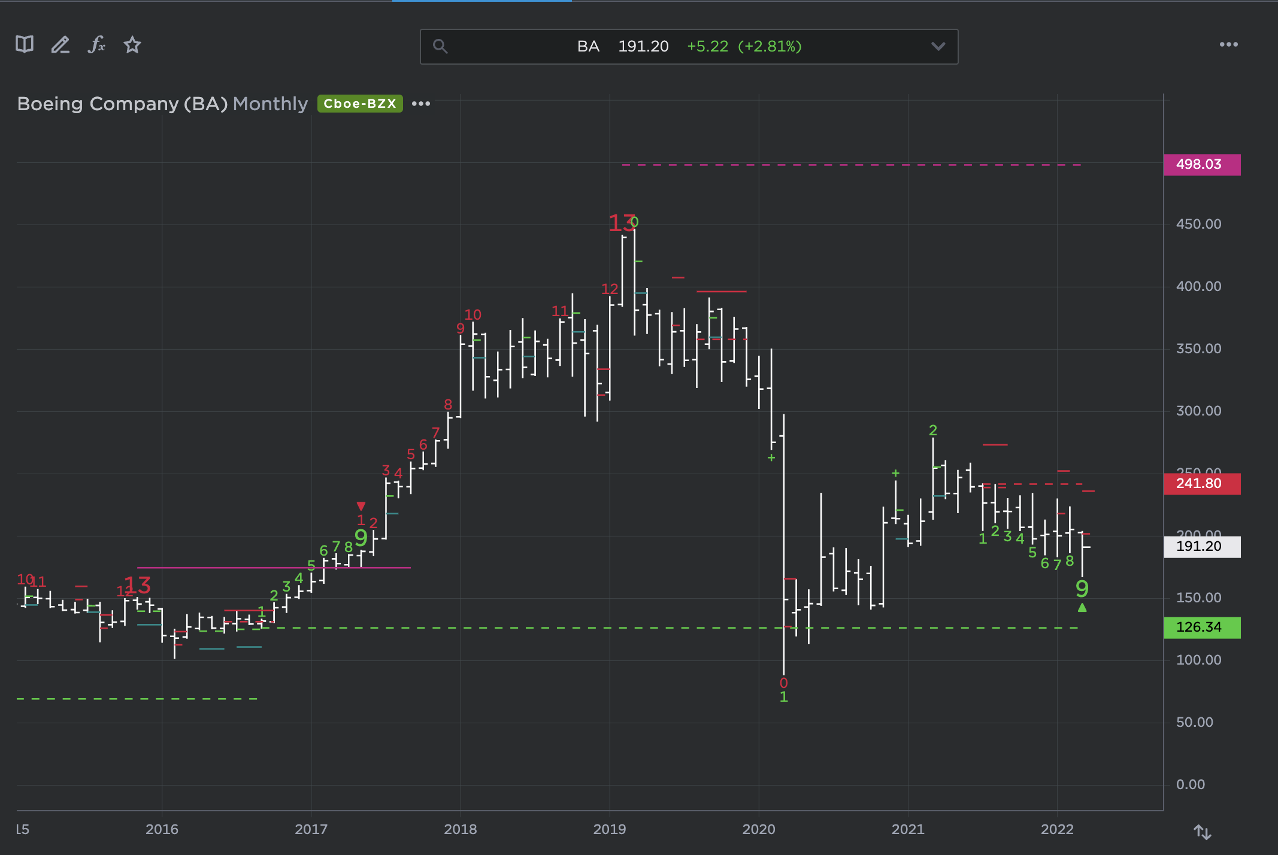
Task: Click the Boeing Company (BA) Monthly title
Action: [162, 104]
